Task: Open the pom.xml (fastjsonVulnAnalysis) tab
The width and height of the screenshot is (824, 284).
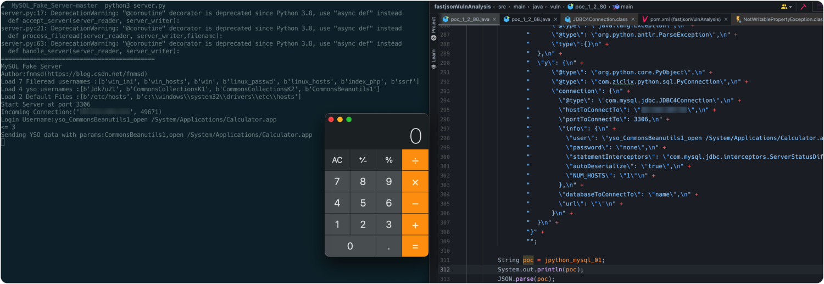Action: click(685, 19)
